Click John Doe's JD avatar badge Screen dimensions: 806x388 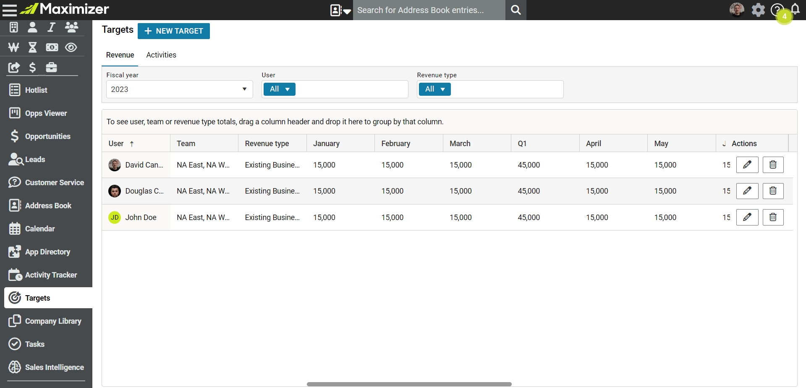[115, 217]
